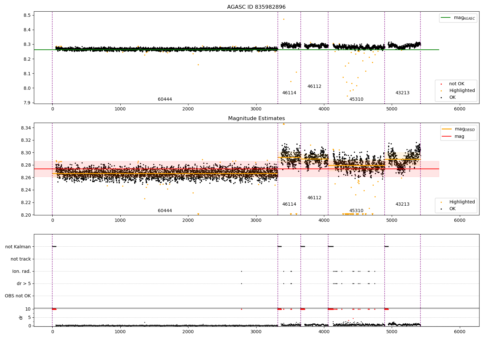Click obsid label 46112 in Magnitude Estimates plot
Viewport: 484px width, 339px height.
(x=314, y=198)
